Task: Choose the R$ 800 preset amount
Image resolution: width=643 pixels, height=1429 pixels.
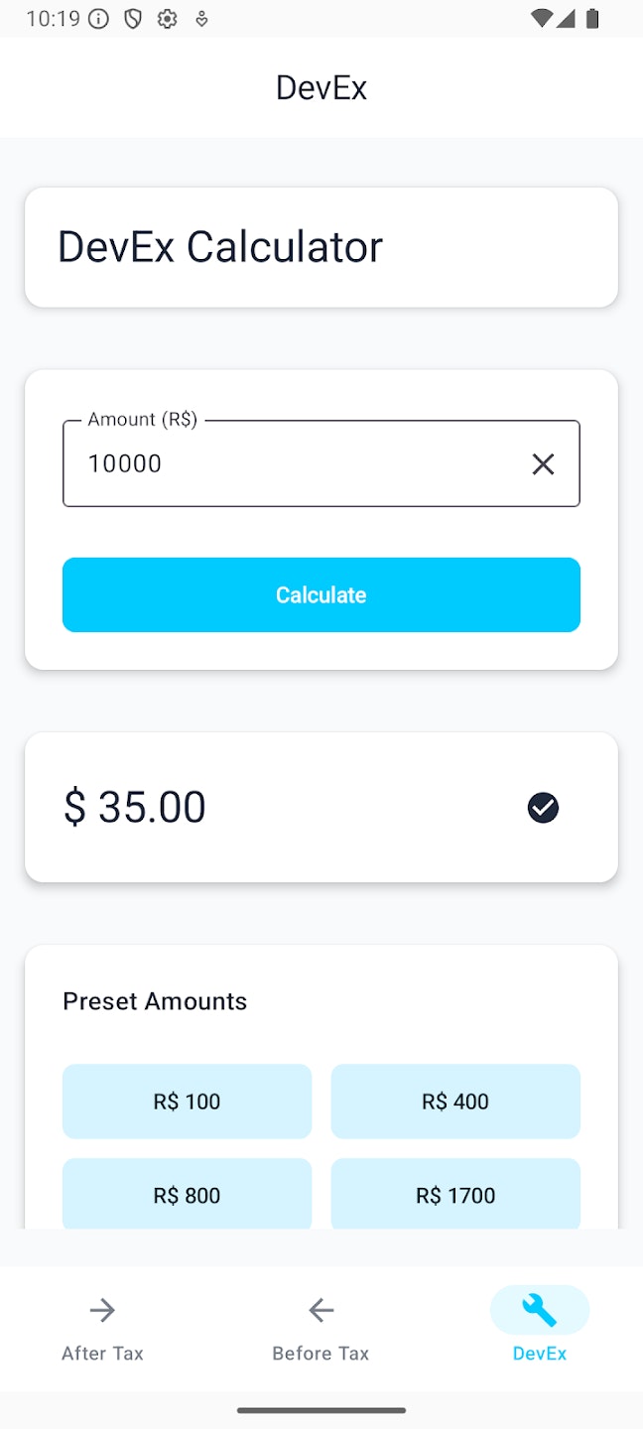Action: 187,1194
